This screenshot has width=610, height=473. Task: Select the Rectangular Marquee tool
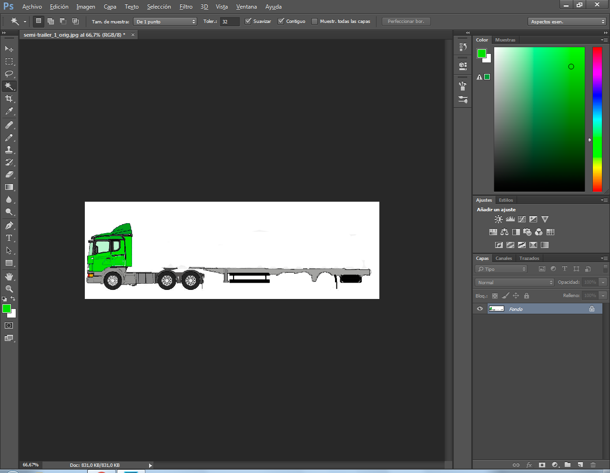point(9,62)
